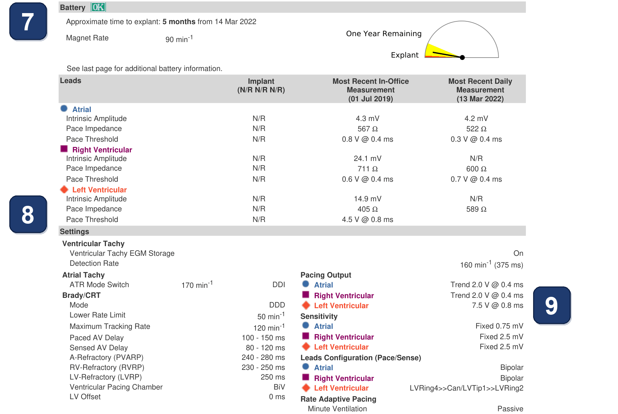618x414 pixels.
Task: Click Right Ventricular square icon under Leads Configuration
Action: 306,377
